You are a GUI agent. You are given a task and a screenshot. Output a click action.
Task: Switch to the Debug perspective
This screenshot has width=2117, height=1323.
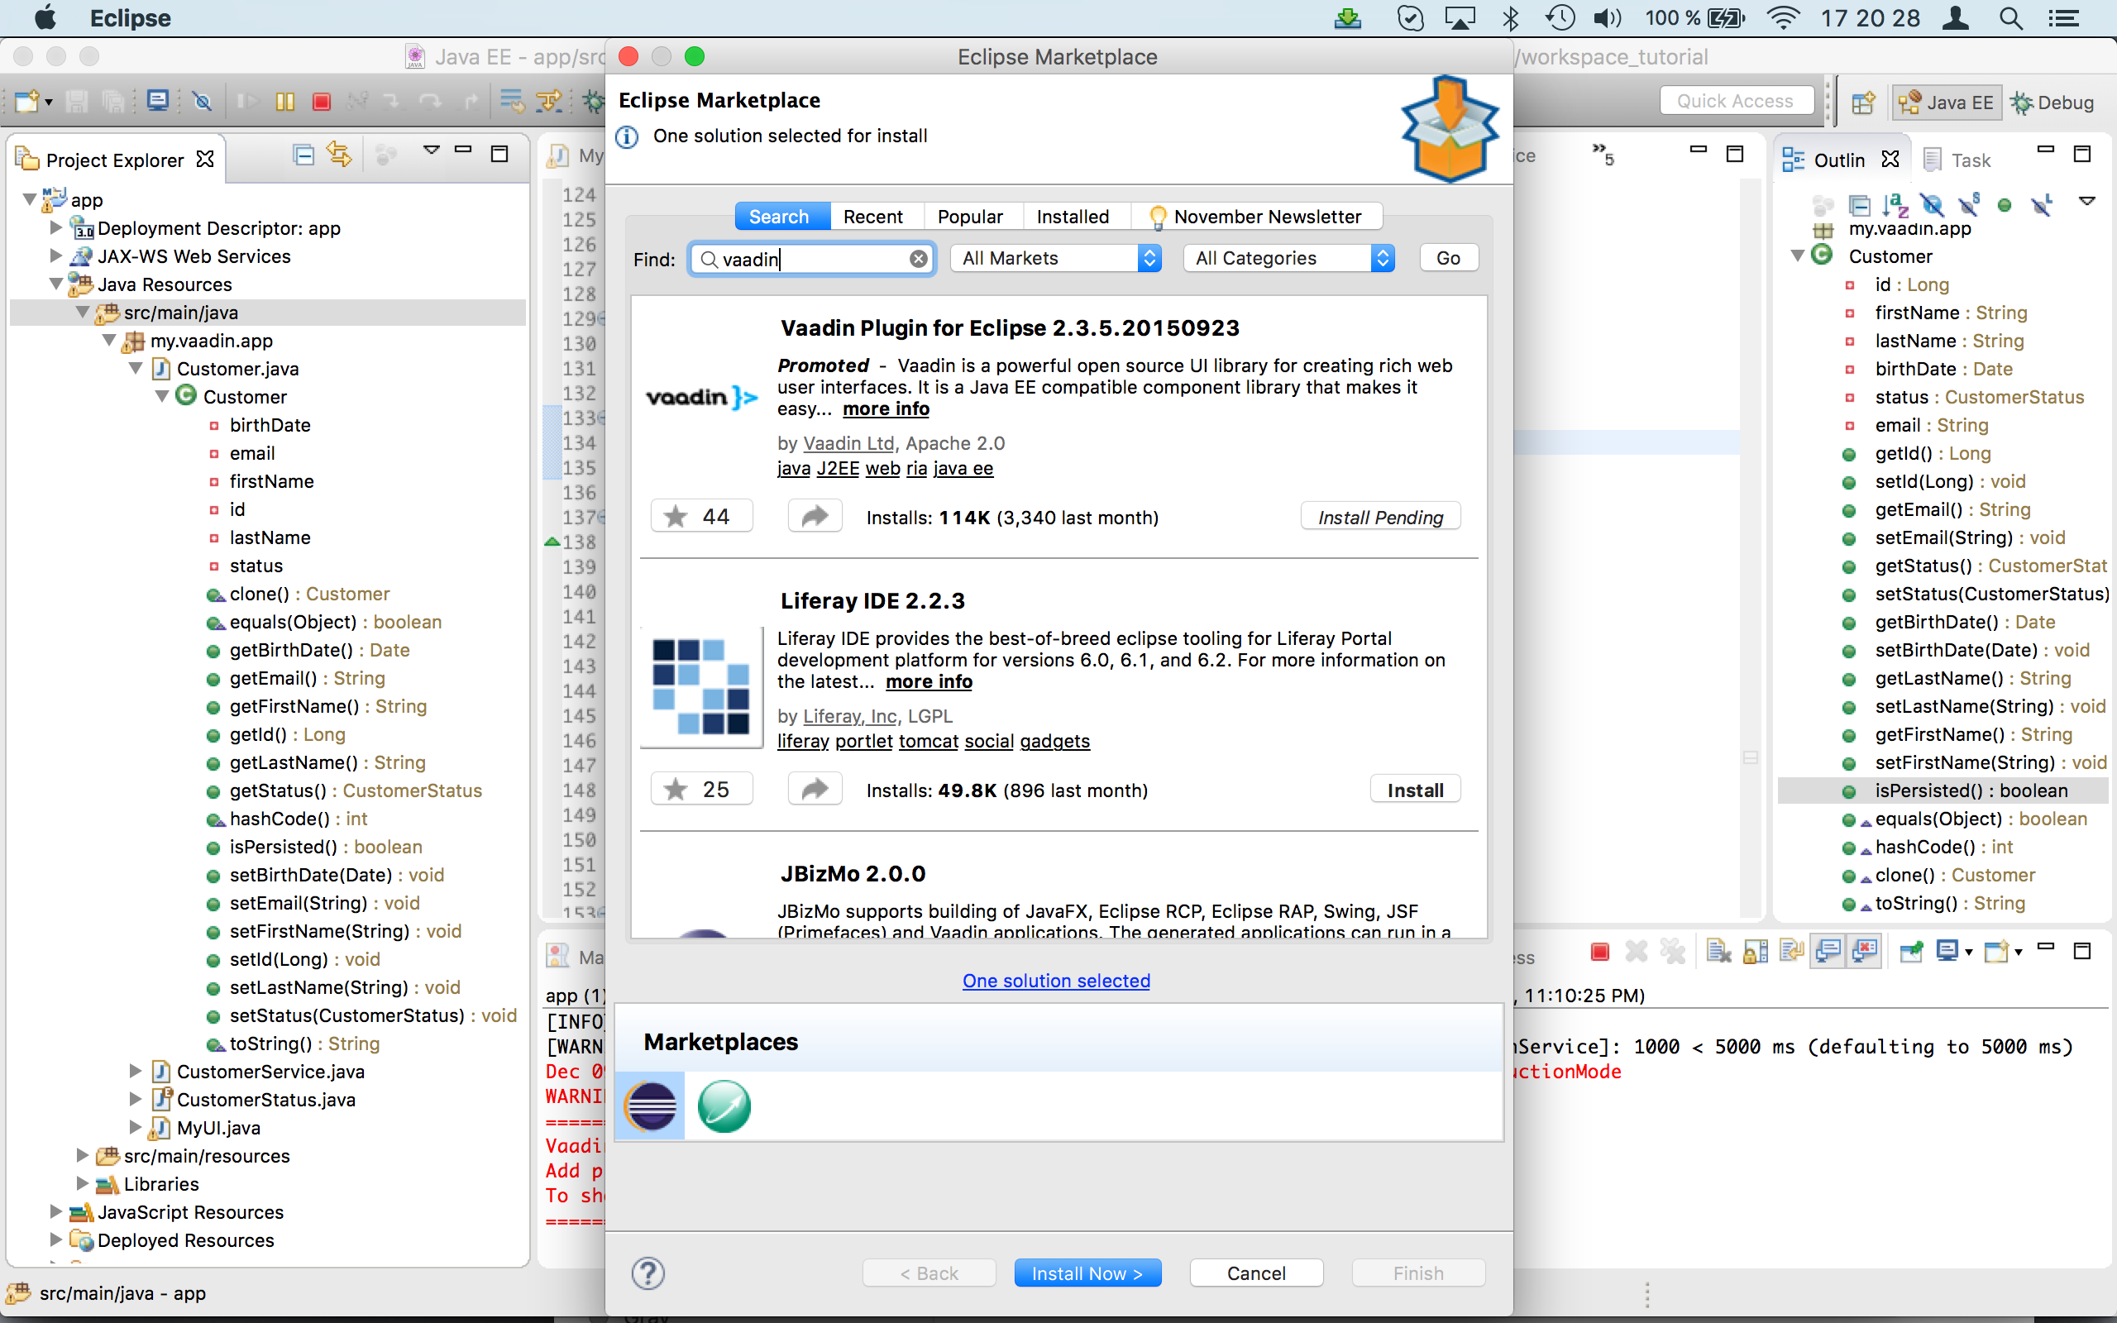click(x=2052, y=103)
